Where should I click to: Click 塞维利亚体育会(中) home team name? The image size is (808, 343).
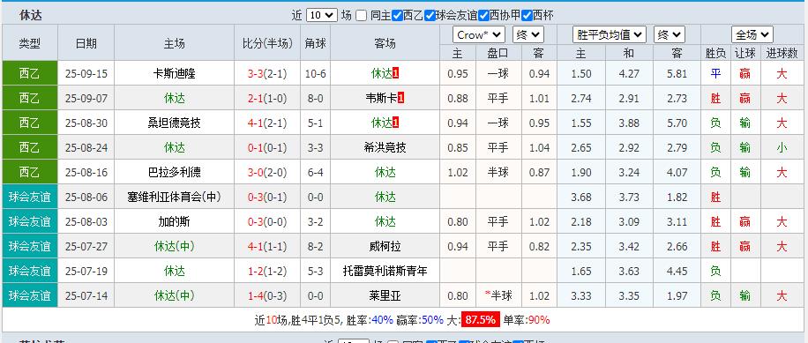174,197
